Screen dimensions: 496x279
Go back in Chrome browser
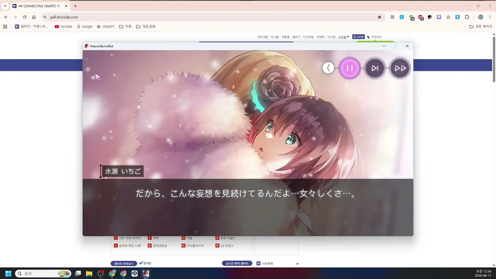(x=6, y=17)
